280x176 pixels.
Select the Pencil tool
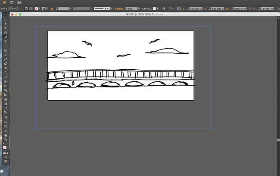pos(6,59)
